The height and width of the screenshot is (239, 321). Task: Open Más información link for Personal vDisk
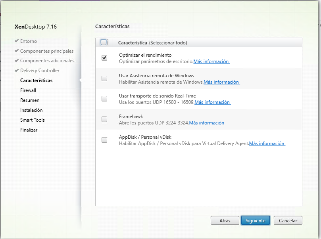267,143
